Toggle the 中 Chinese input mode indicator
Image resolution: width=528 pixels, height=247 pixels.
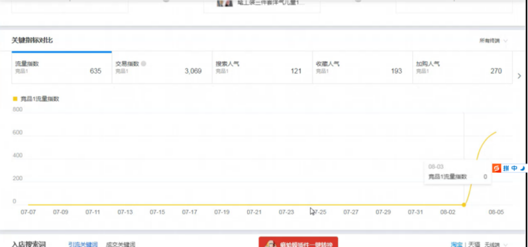pyautogui.click(x=514, y=168)
